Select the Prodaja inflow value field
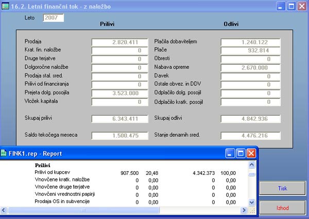The width and height of the screenshot is (309, 219). pos(117,42)
